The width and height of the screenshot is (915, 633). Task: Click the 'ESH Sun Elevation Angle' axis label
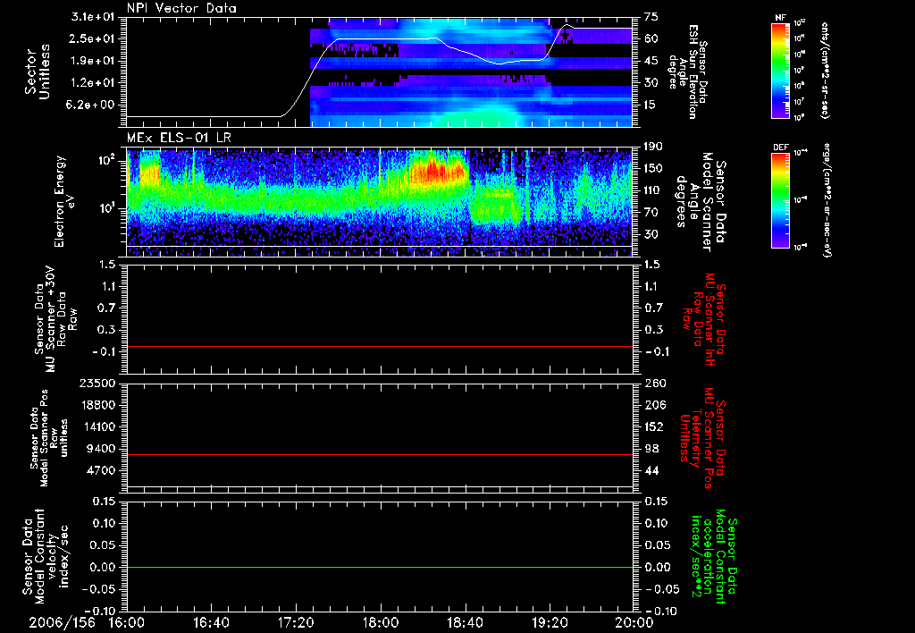pyautogui.click(x=687, y=72)
